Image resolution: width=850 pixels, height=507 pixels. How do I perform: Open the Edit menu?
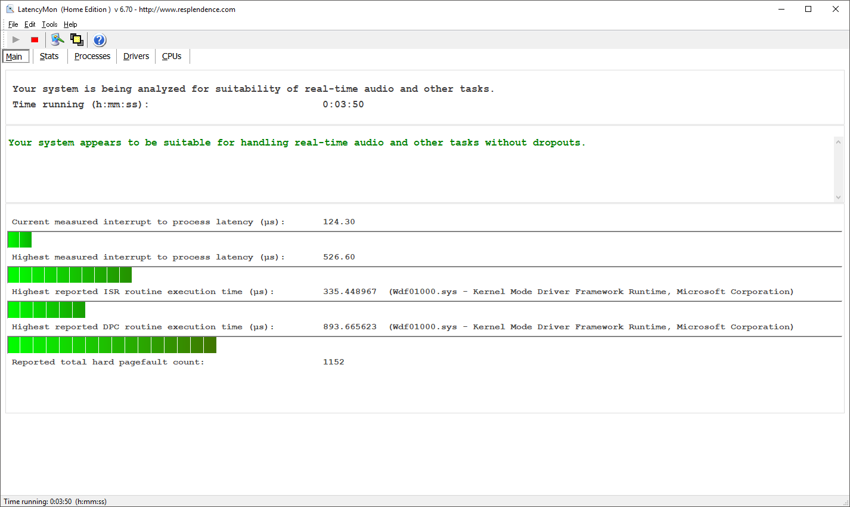pyautogui.click(x=30, y=24)
